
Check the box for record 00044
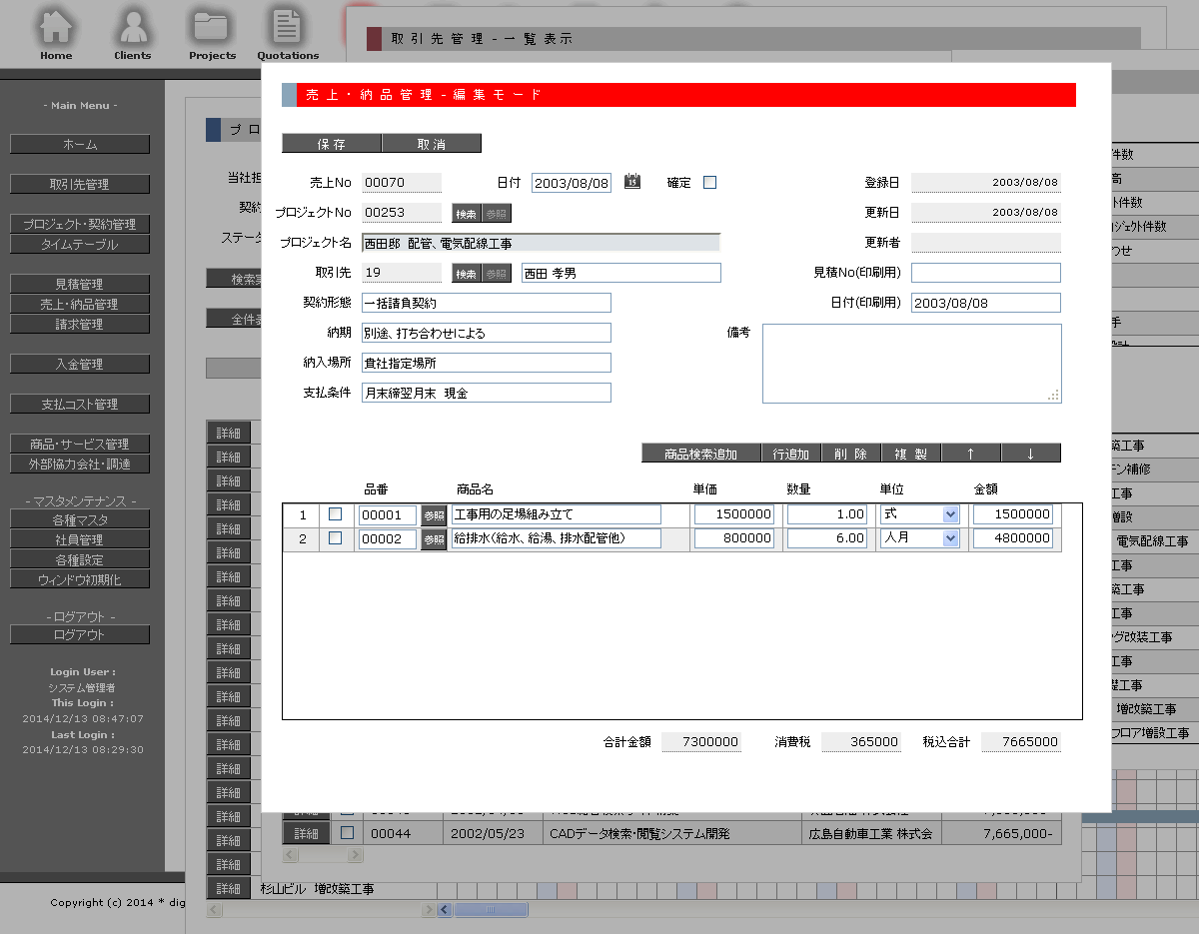click(x=347, y=833)
